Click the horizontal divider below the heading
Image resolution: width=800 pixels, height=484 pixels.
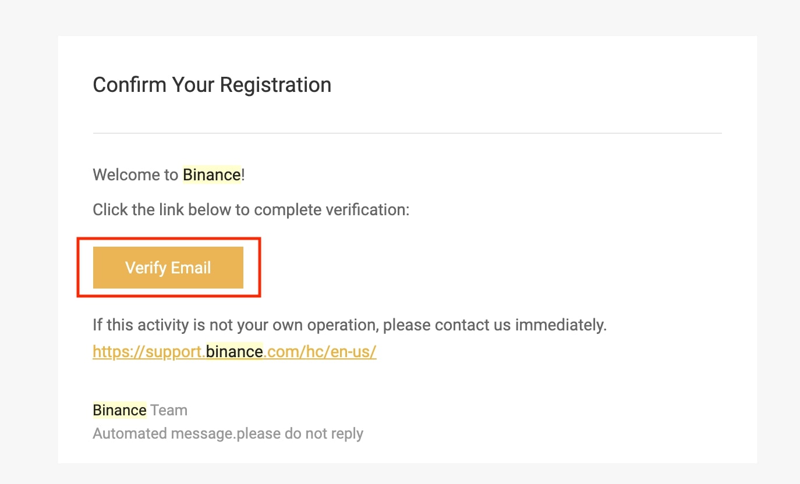click(408, 133)
